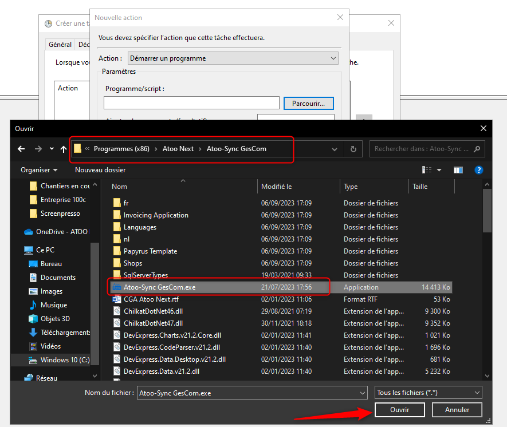Open Musique in navigation pane
The height and width of the screenshot is (427, 507).
[48, 305]
